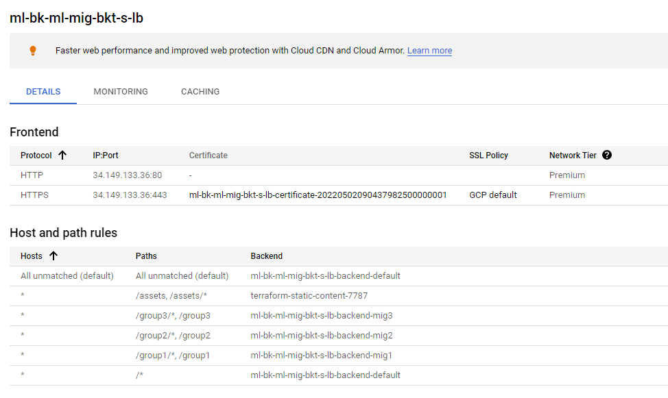This screenshot has height=398, width=668.
Task: Click the IP:Port column header
Action: 106,156
